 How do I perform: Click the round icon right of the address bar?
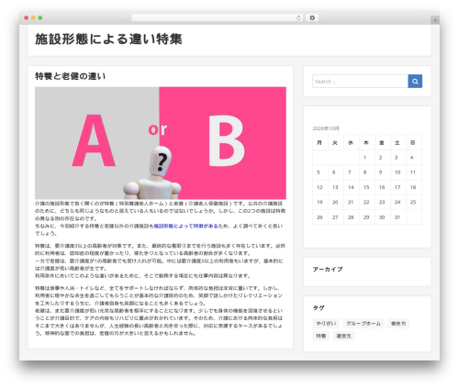(x=312, y=17)
